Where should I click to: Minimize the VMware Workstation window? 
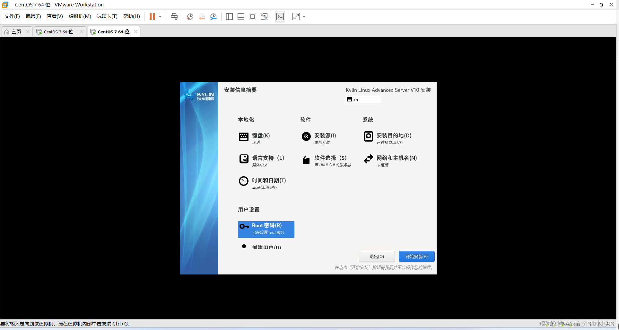tap(592, 4)
